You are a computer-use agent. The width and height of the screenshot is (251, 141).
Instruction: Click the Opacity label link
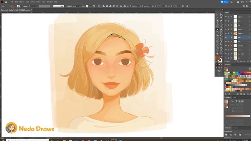pyautogui.click(x=69, y=6)
